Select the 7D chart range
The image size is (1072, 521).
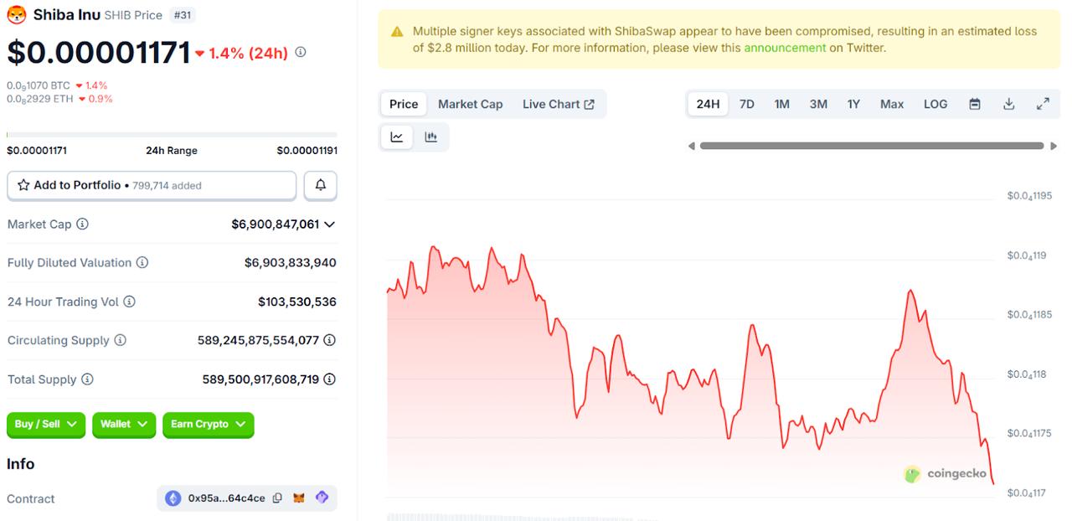pos(746,104)
